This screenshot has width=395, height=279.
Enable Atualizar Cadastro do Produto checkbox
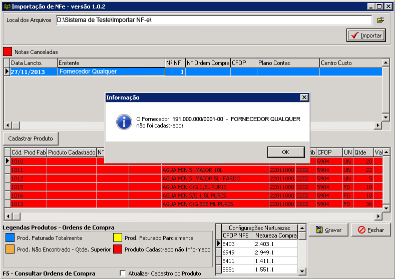[123, 273]
